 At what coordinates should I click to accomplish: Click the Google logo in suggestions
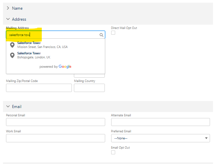tap(65, 67)
